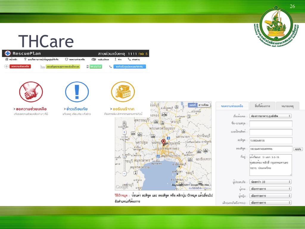
Task: Click the ชลบุรี label on the map
Action: (190, 173)
